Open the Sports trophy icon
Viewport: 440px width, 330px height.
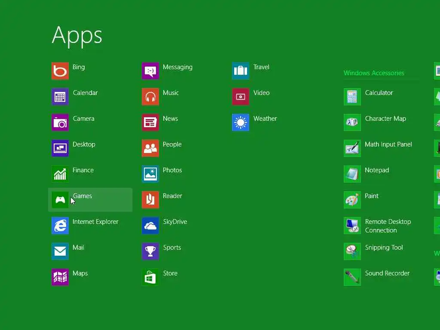click(150, 251)
